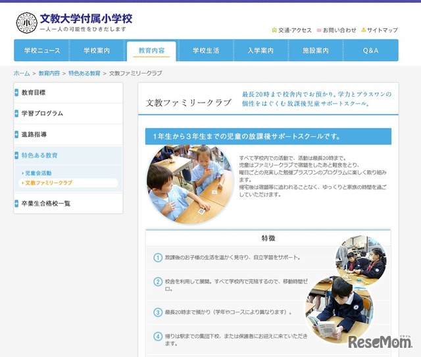This screenshot has width=421, height=357.
Task: Click the circular photo of girl wearing mask
Action: (x=361, y=260)
